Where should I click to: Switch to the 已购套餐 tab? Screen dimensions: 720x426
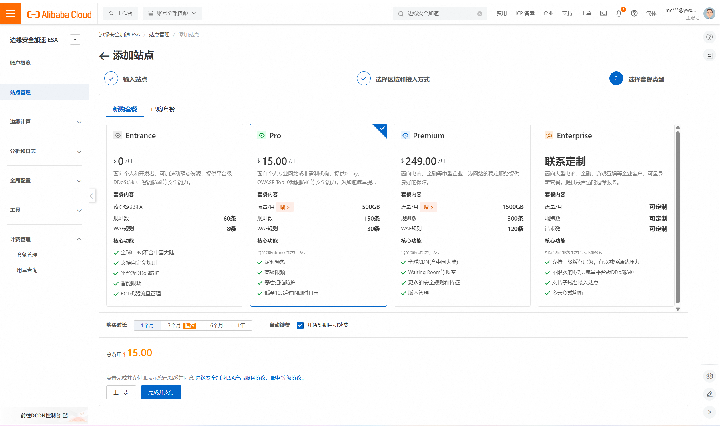[x=163, y=109]
